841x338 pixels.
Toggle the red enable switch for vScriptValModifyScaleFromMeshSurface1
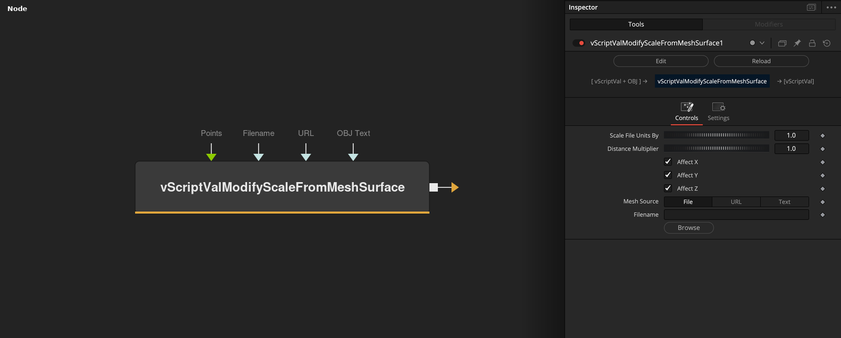pos(579,43)
